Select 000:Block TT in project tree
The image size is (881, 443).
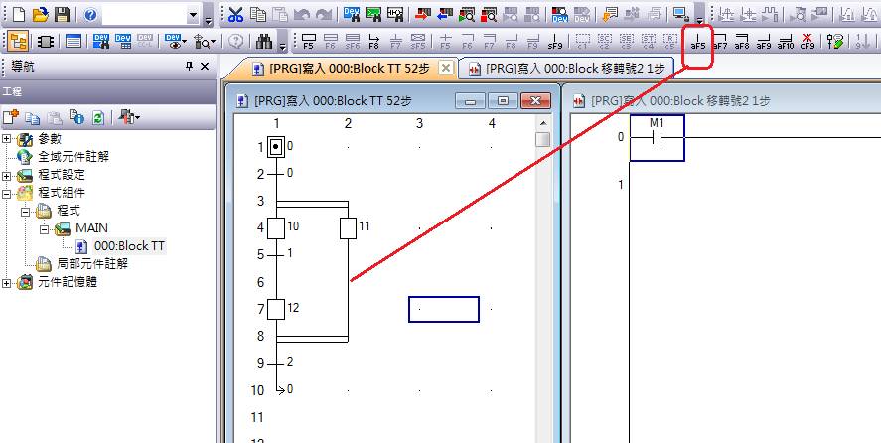point(129,246)
